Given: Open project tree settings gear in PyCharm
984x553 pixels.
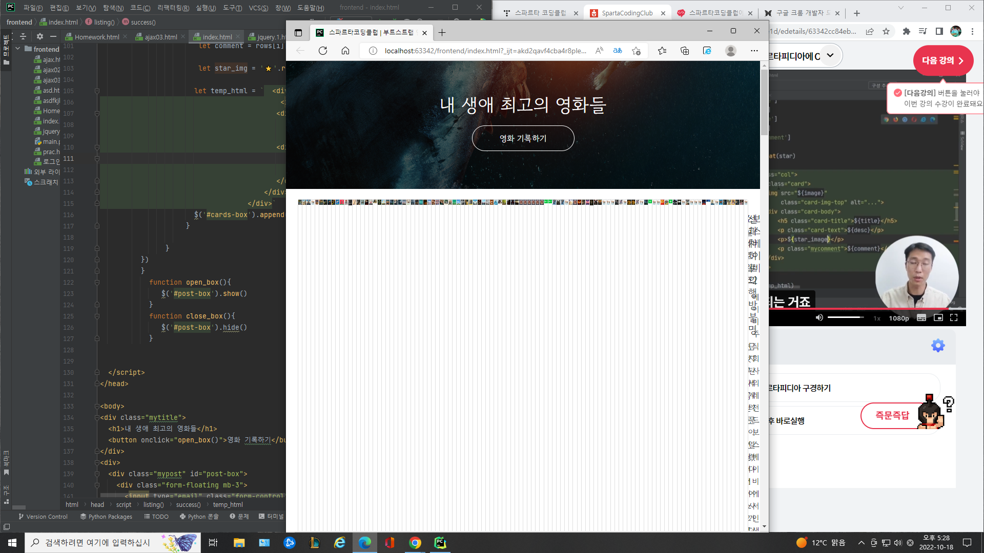Looking at the screenshot, I should (x=40, y=36).
